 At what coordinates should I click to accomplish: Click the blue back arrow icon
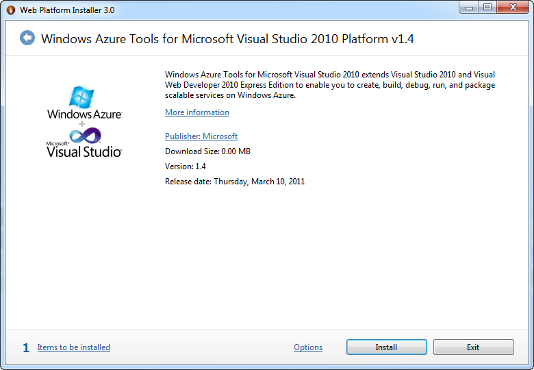[x=27, y=38]
